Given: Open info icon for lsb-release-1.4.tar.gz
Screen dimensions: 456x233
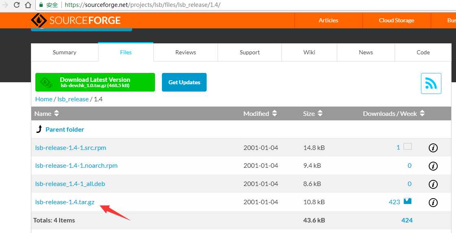Looking at the screenshot, I should [x=433, y=202].
